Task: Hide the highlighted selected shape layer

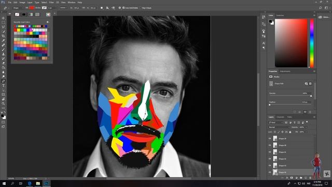Action: click(x=270, y=172)
